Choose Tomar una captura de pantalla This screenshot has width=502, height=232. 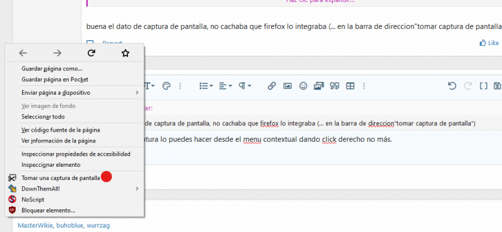coord(61,178)
